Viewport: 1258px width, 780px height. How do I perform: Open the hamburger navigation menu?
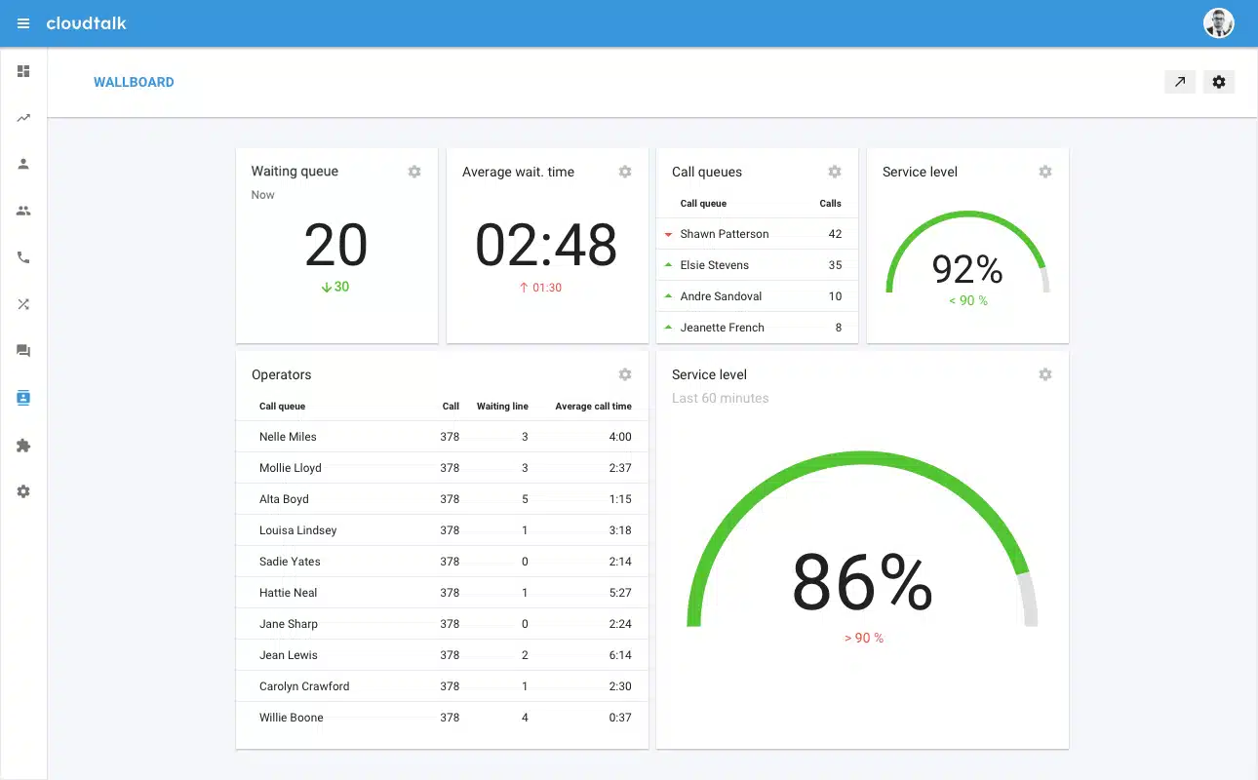pos(22,22)
